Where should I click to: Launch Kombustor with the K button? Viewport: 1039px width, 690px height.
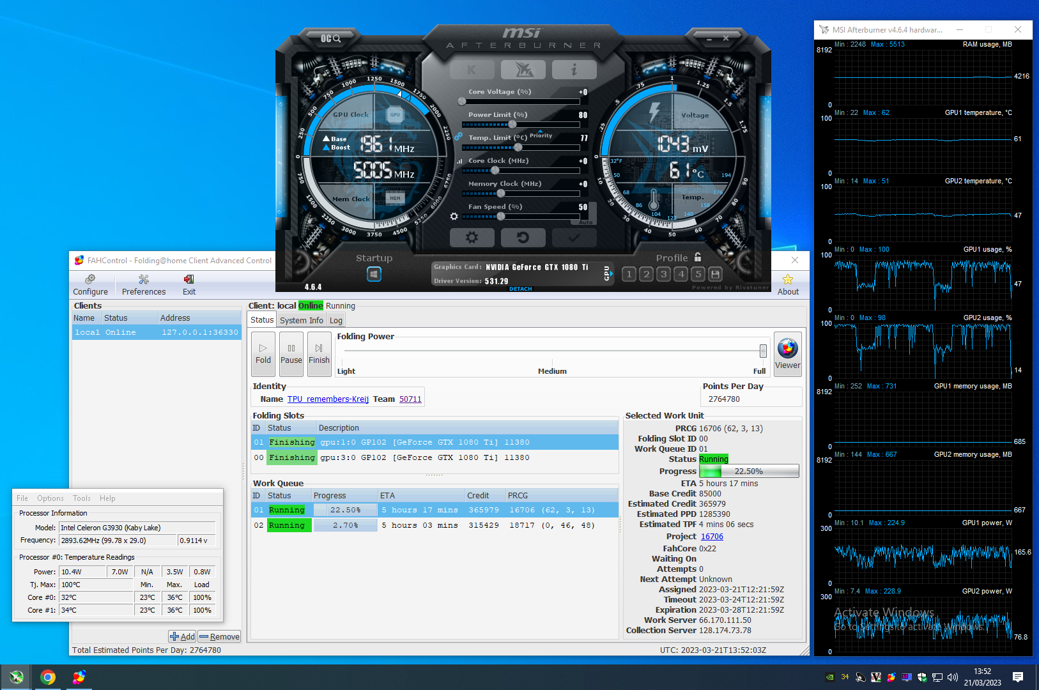[x=472, y=70]
